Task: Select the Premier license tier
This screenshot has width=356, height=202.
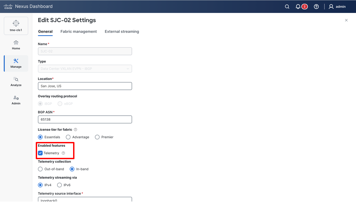Action: point(97,137)
